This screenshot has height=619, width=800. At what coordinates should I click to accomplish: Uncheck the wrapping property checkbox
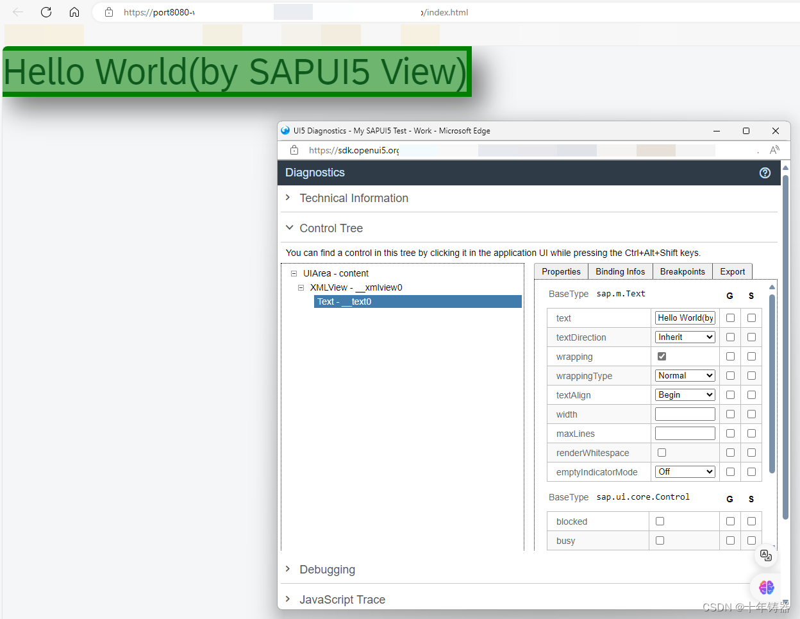pyautogui.click(x=662, y=356)
